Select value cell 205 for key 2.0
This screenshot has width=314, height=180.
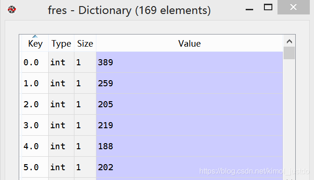click(190, 104)
